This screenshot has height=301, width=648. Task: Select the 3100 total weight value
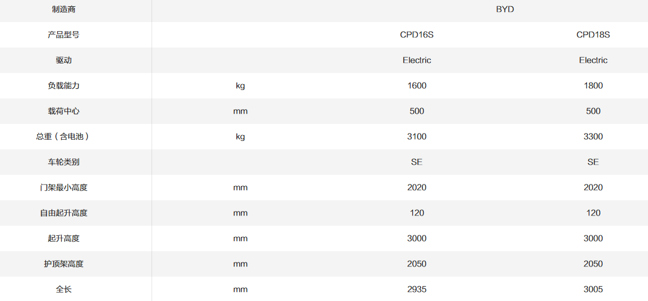click(x=417, y=136)
